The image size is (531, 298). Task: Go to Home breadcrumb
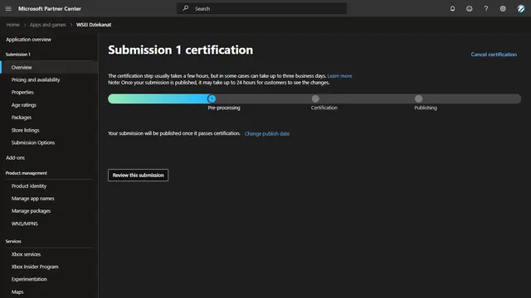(13, 25)
